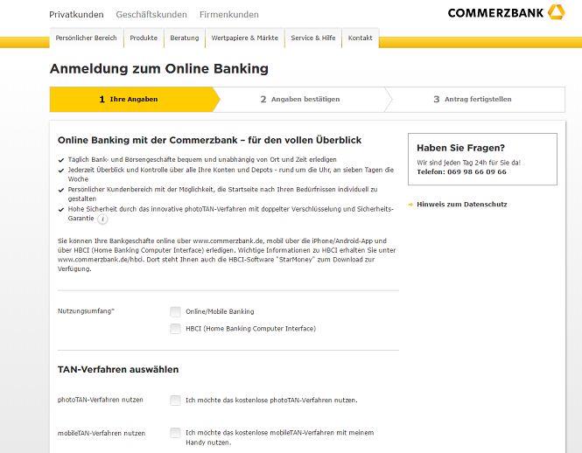Click the Online/Mobile Banking label text
The height and width of the screenshot is (453, 582).
point(220,311)
